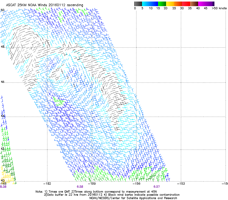Click the purple '8:58' swath time label
This screenshot has height=200, width=228.
(80, 187)
